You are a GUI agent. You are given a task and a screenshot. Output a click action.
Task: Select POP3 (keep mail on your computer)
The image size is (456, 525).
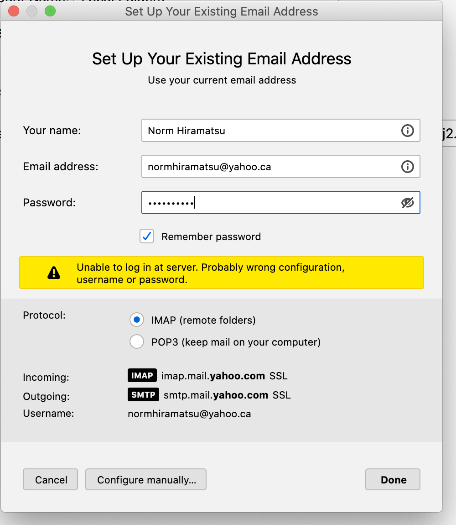137,341
